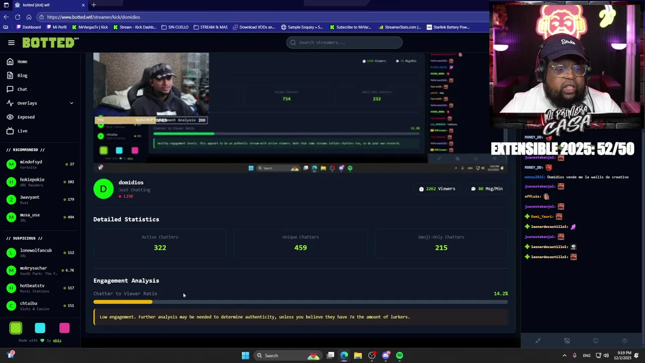Image resolution: width=645 pixels, height=363 pixels.
Task: Open the StreamerStats.com bookmark
Action: 399,27
